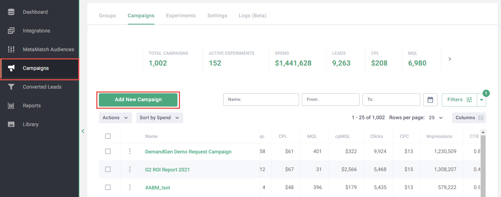The width and height of the screenshot is (501, 197).
Task: Click the Add New Campaign button
Action: (138, 100)
